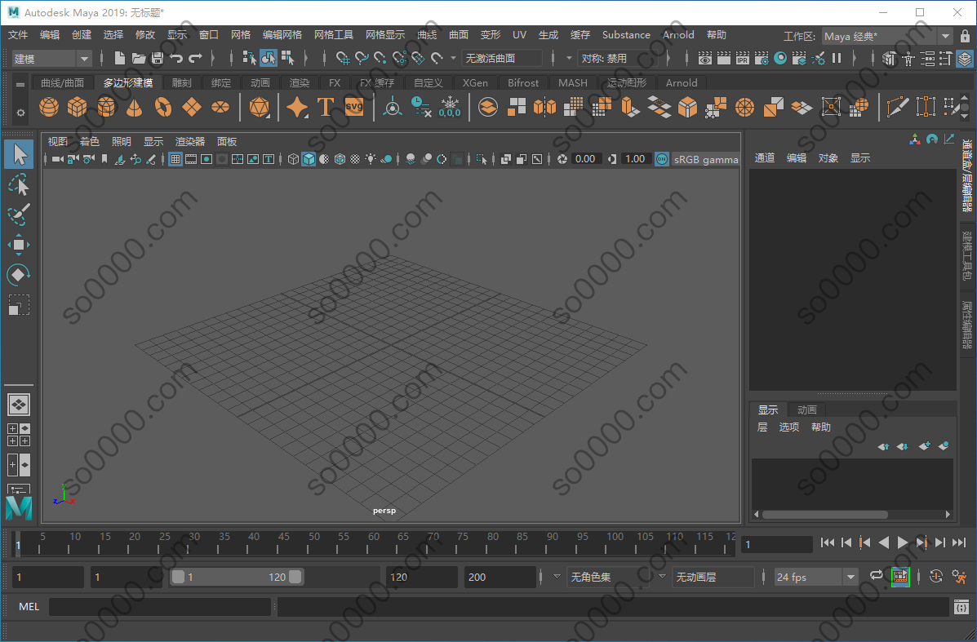The height and width of the screenshot is (642, 977).
Task: Select the Move tool in the toolbox
Action: tap(19, 245)
